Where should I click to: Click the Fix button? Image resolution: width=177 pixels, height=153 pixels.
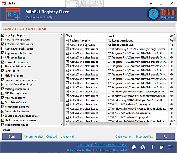[x=165, y=136]
